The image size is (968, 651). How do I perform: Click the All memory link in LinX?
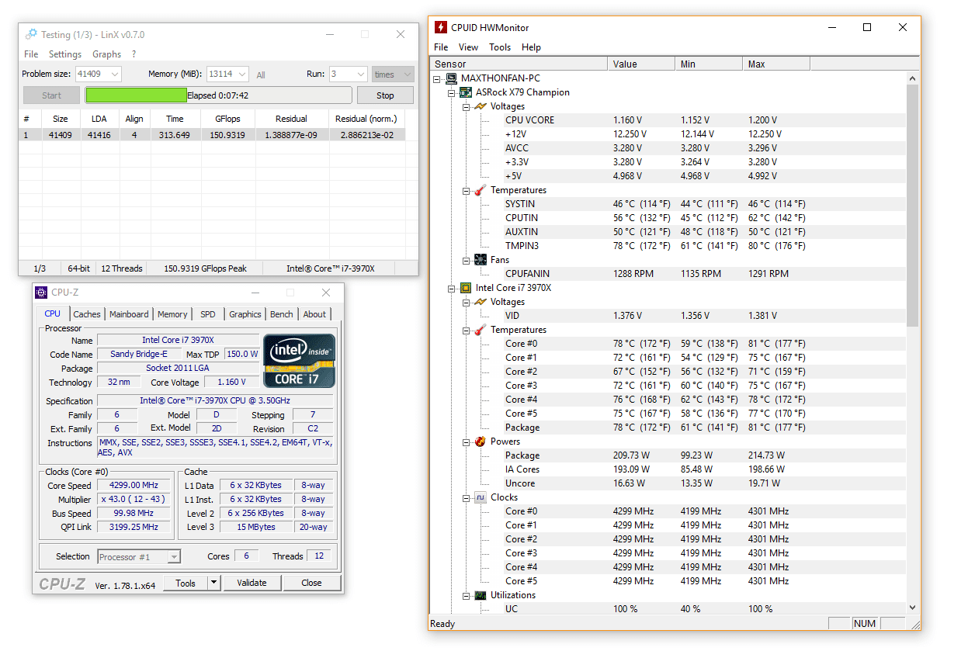point(261,75)
